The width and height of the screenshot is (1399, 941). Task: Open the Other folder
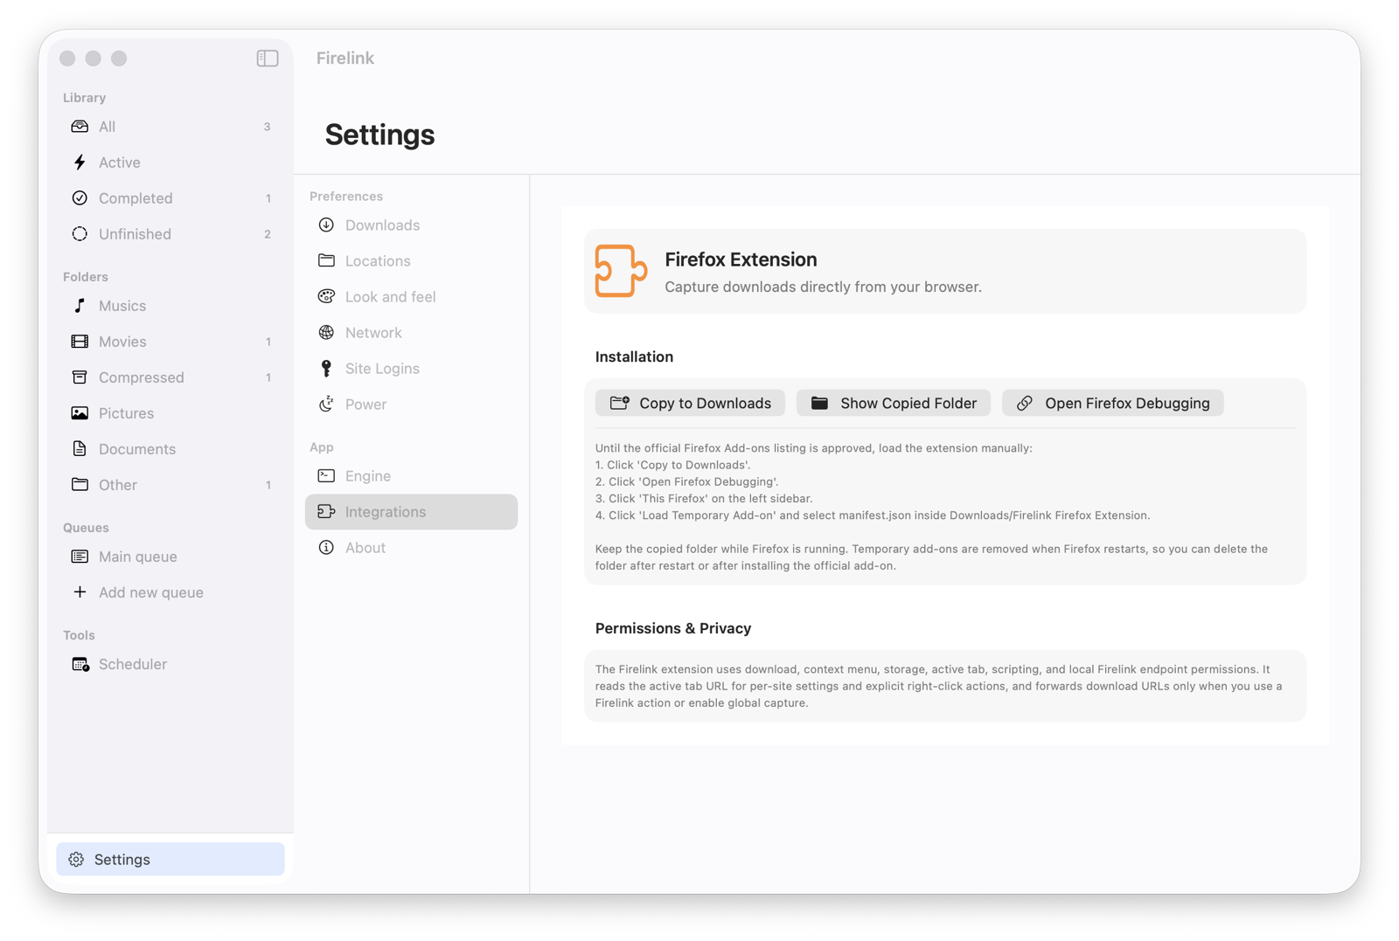171,485
